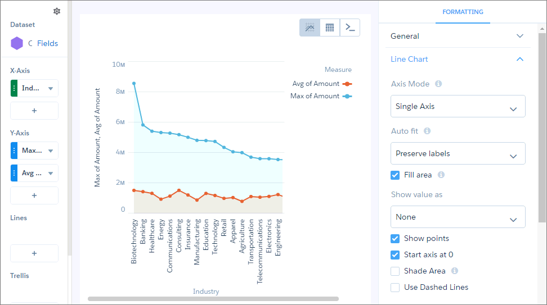Click Auto fit info icon
The width and height of the screenshot is (547, 305).
tap(427, 131)
